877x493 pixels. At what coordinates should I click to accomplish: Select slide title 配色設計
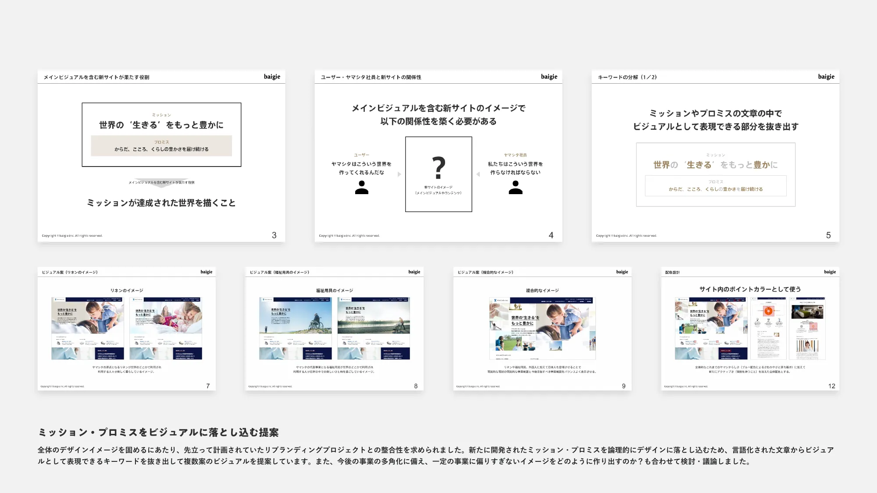click(672, 273)
